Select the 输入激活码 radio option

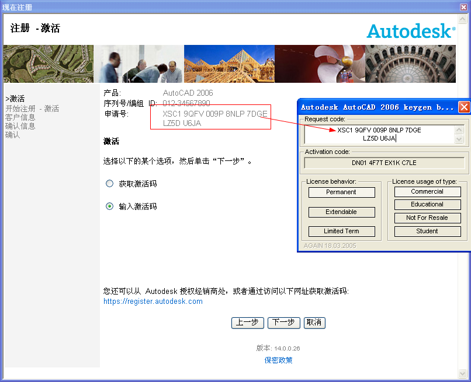[x=110, y=206]
